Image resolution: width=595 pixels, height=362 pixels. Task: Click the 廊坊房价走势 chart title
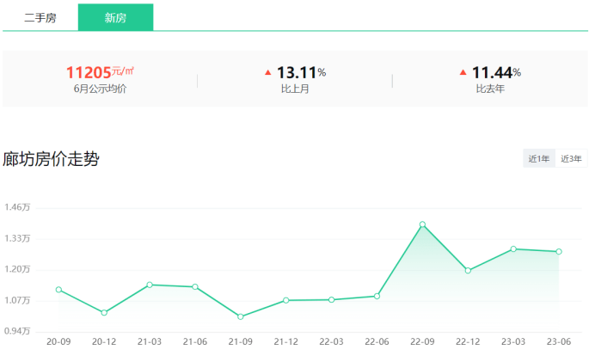(x=51, y=159)
